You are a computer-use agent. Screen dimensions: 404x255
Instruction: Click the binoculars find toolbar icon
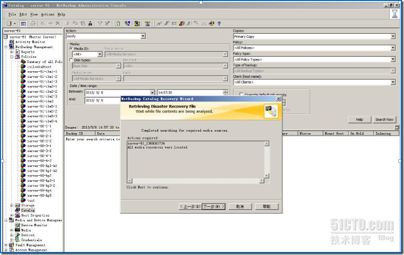[90, 24]
